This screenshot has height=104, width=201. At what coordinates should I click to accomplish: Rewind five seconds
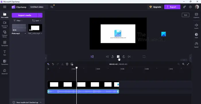coord(113,57)
